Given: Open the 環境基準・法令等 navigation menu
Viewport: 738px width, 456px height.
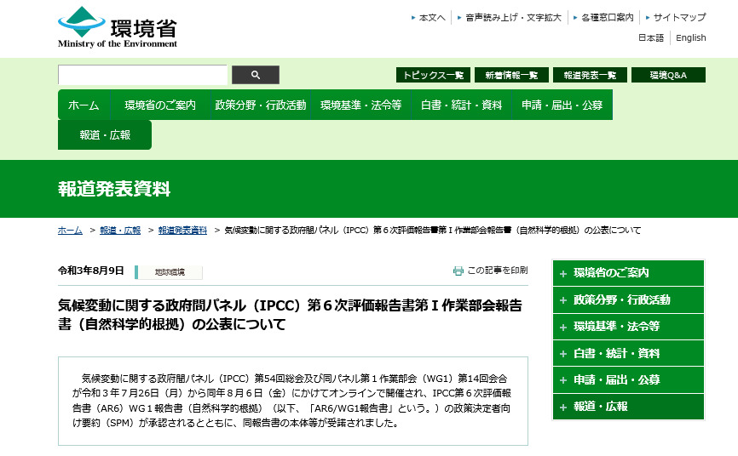Looking at the screenshot, I should click(361, 105).
